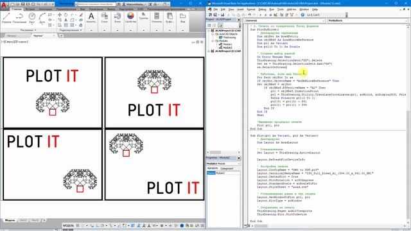411x231 pixels.
Task: Open the Insert menu in VBA editor
Action: 240,10
